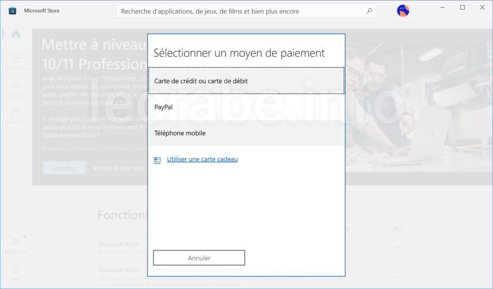Screen dimensions: 493x289
Task: Minimize the Microsoft Store window
Action: (442, 8)
